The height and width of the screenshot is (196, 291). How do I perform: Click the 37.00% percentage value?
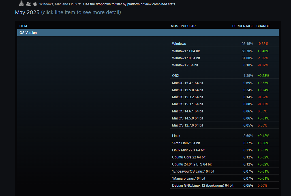(x=247, y=58)
